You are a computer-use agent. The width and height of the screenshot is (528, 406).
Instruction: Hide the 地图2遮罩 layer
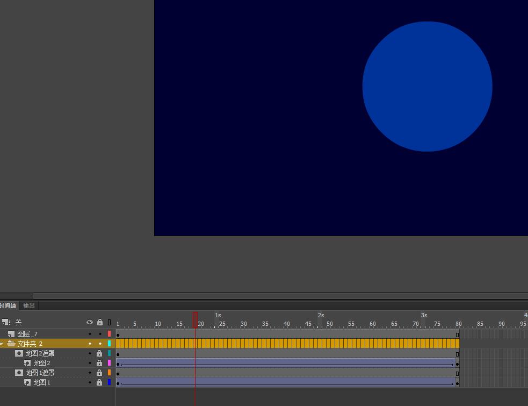tap(90, 353)
